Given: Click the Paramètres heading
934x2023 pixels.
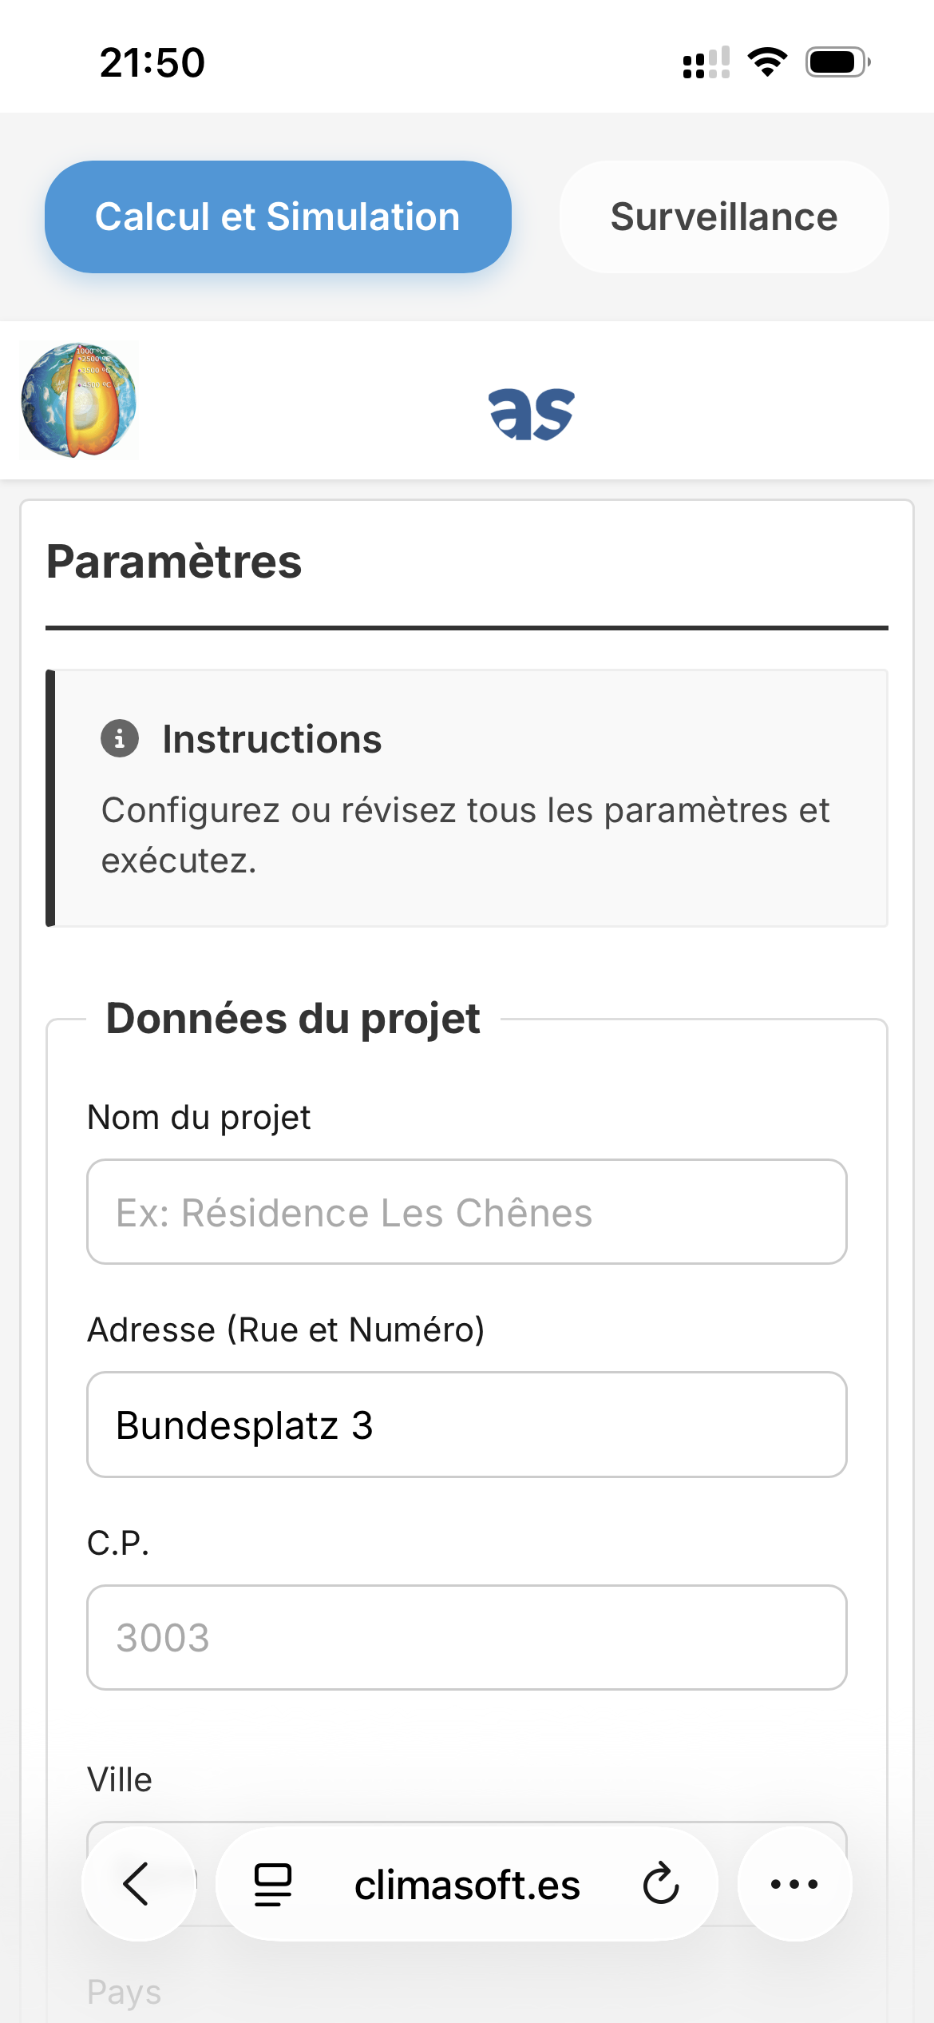Looking at the screenshot, I should pos(174,562).
